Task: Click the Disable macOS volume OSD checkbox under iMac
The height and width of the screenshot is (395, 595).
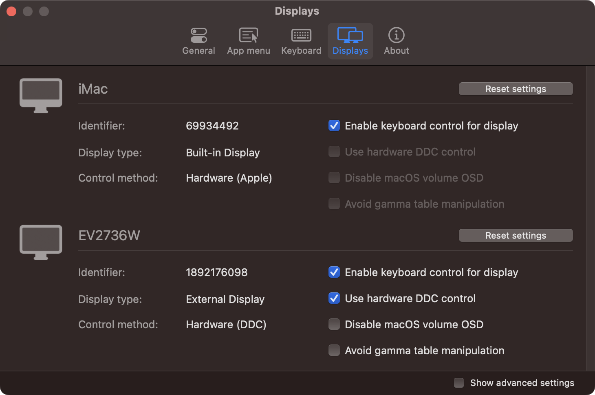Action: coord(334,178)
